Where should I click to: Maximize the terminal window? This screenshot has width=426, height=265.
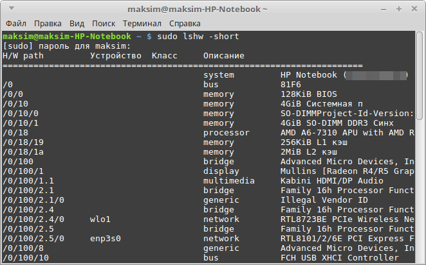coord(399,8)
